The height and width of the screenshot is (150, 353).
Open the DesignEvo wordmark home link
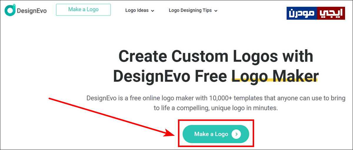32,11
